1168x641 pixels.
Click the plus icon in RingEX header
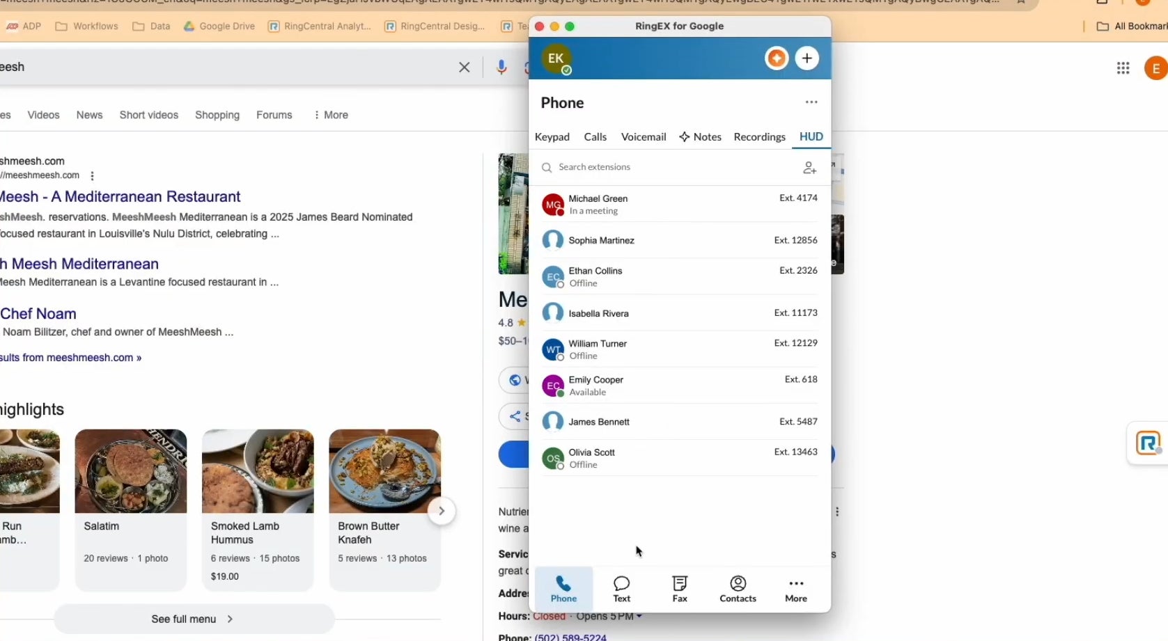point(807,58)
